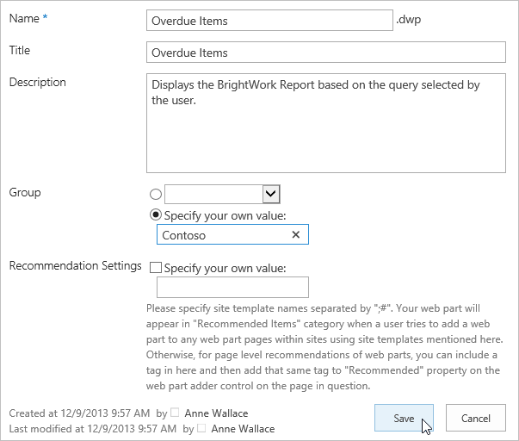
Task: Click presence icon beside Created by Anne Wallace
Action: pyautogui.click(x=176, y=413)
